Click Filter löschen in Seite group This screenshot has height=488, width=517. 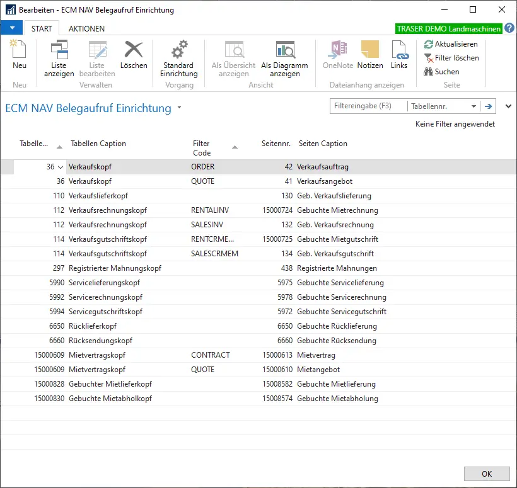(451, 58)
